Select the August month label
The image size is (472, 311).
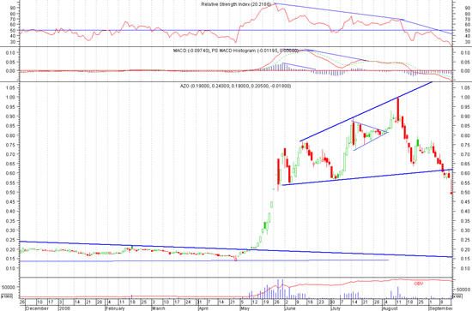391,308
